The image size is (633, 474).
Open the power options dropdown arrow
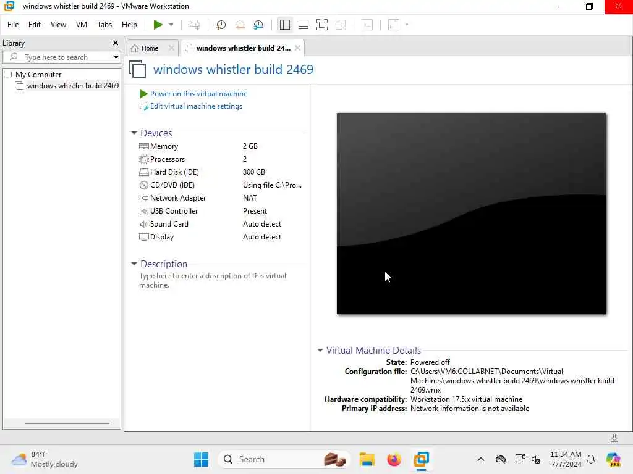coord(171,25)
